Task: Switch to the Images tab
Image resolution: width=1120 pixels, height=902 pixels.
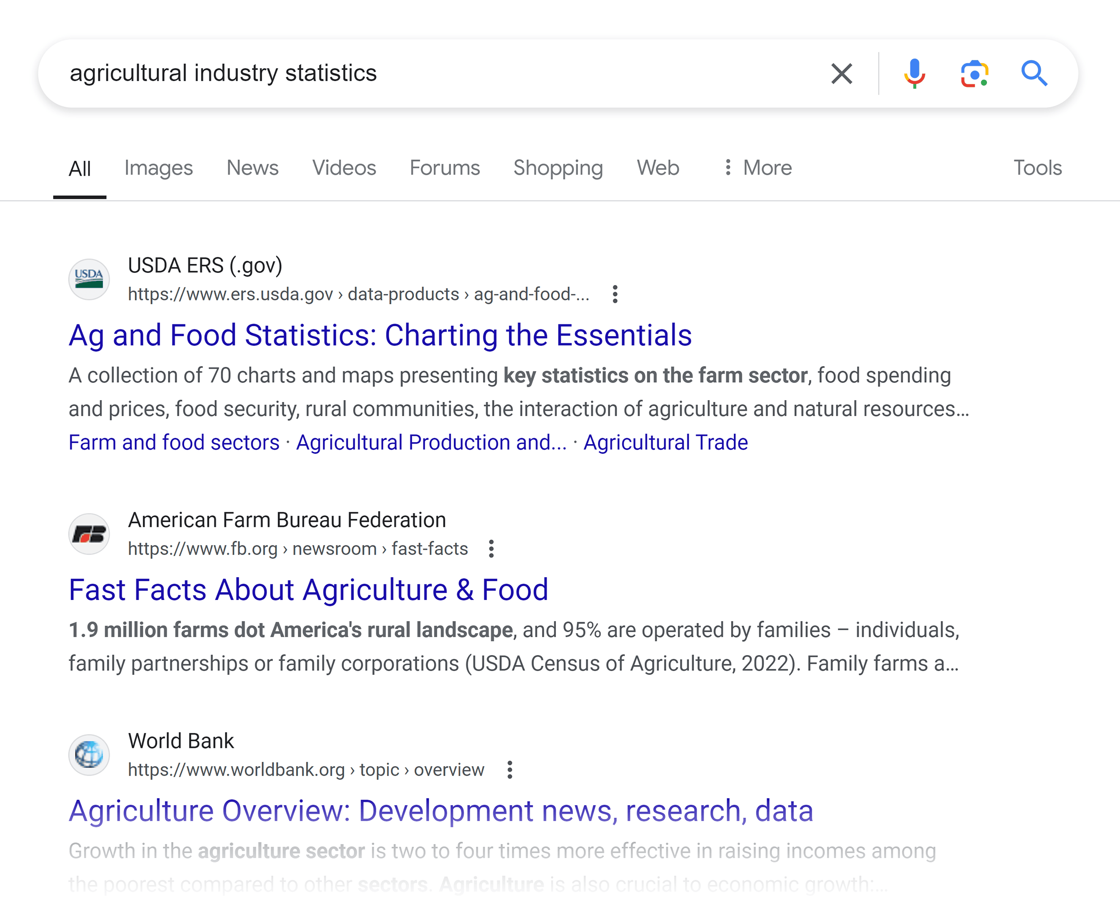Action: (159, 167)
